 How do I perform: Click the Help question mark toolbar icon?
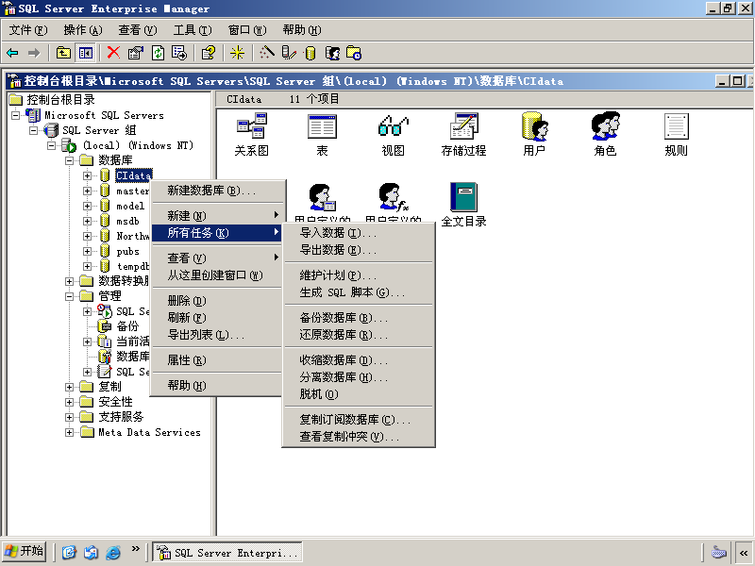pyautogui.click(x=209, y=53)
